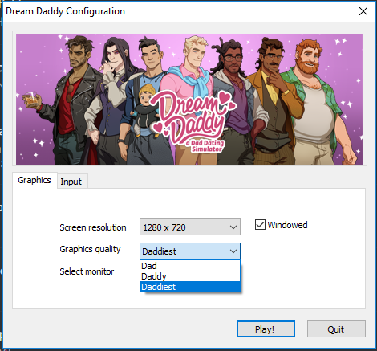This screenshot has width=377, height=351.
Task: Click the Windowed label text
Action: (287, 225)
